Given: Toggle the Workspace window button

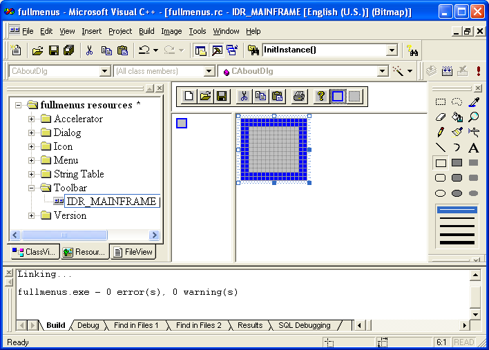Looking at the screenshot, I should pyautogui.click(x=200, y=50).
